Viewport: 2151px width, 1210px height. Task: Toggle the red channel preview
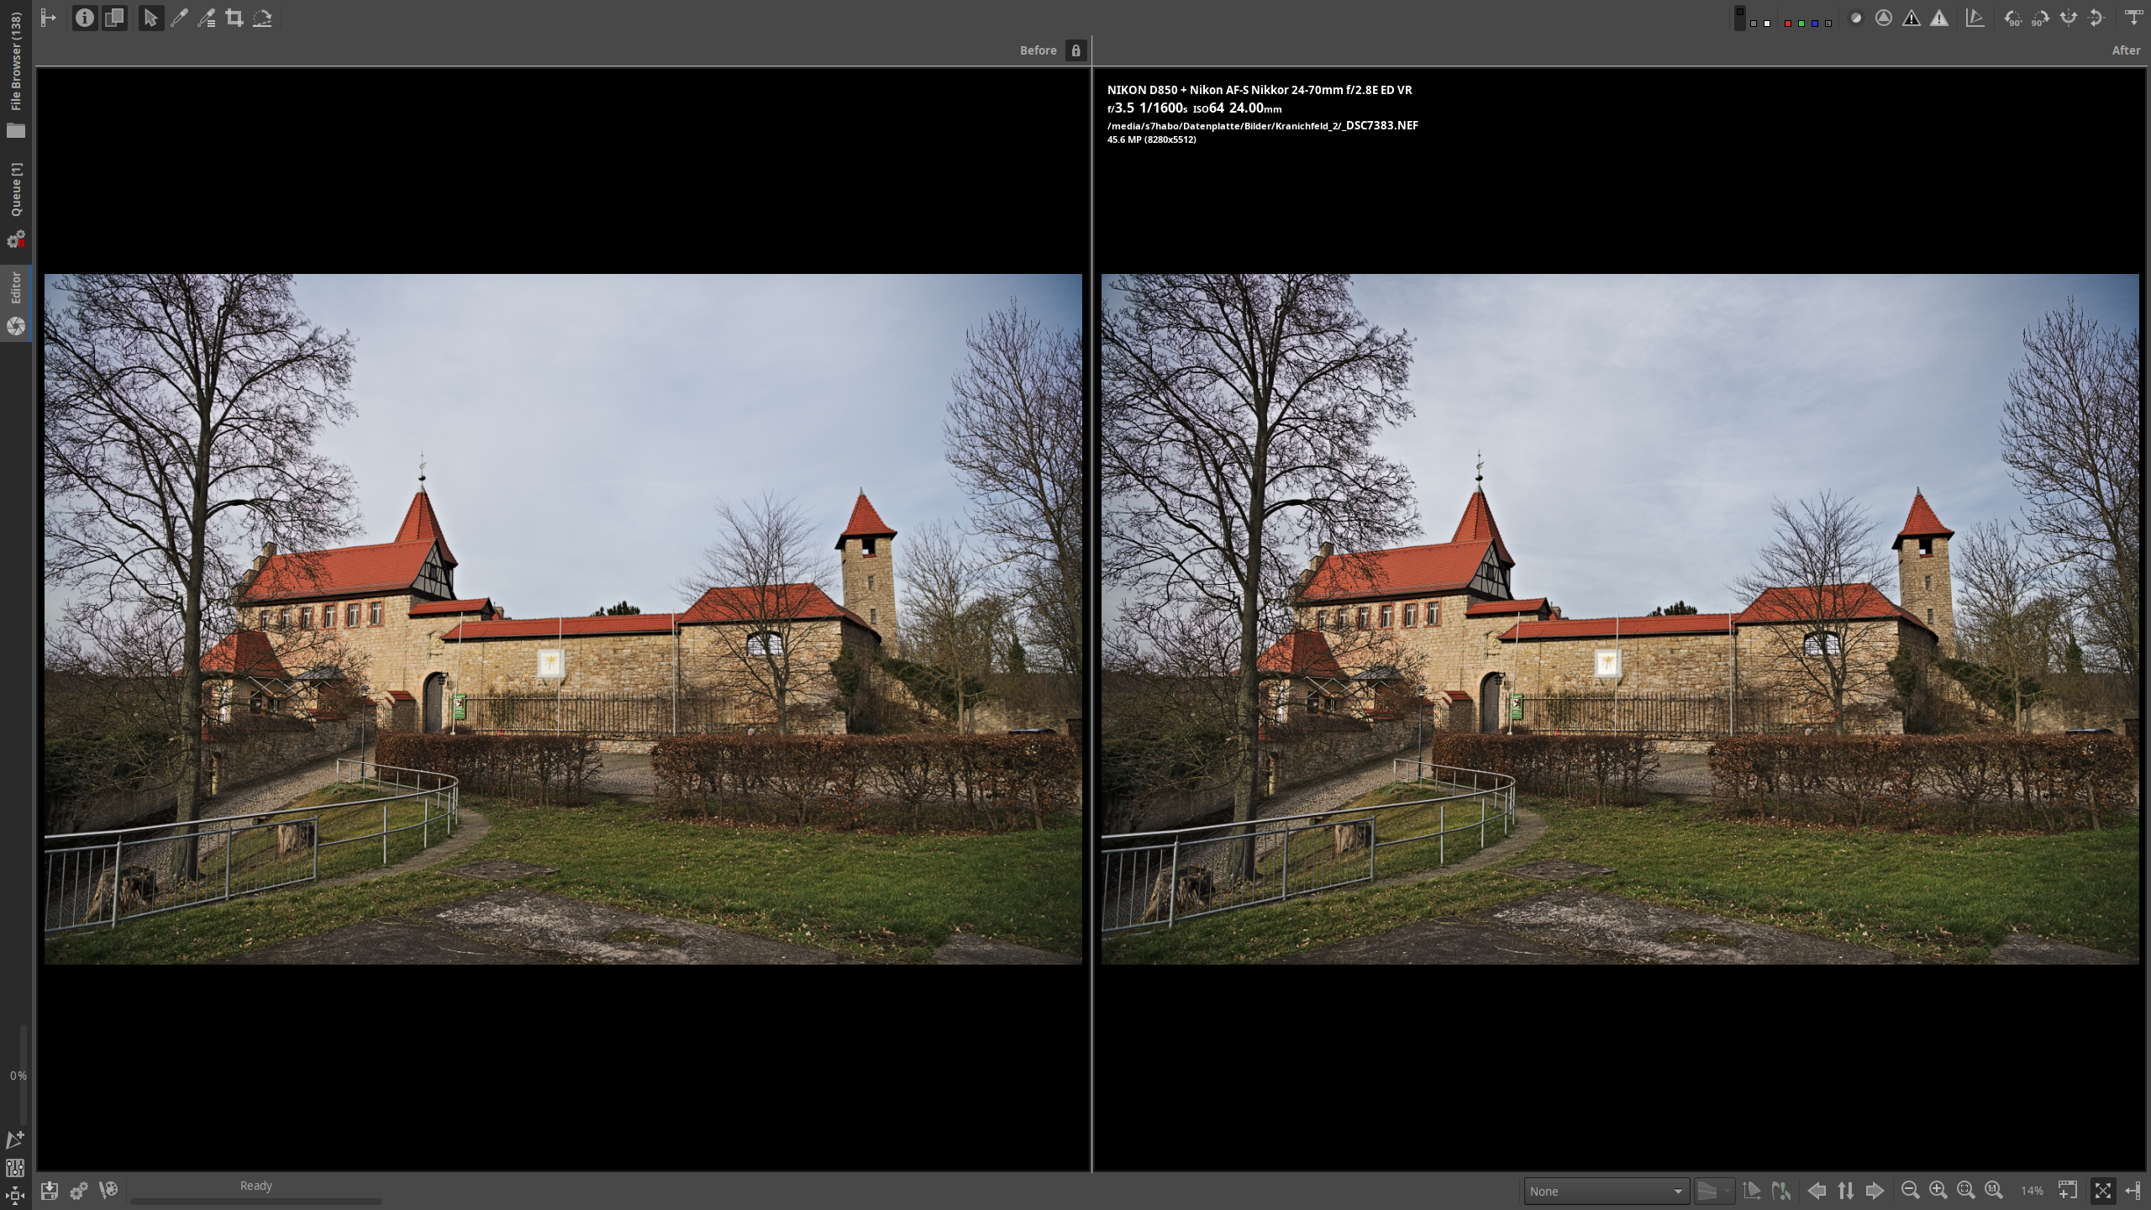point(1787,23)
